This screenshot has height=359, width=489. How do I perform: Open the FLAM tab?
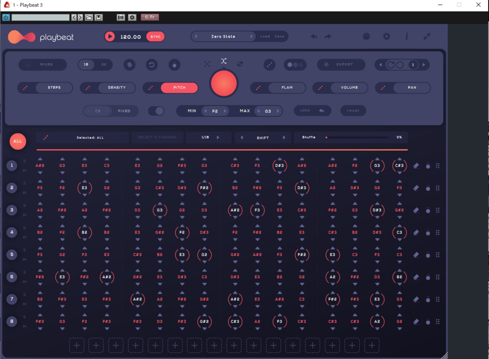[x=287, y=87]
